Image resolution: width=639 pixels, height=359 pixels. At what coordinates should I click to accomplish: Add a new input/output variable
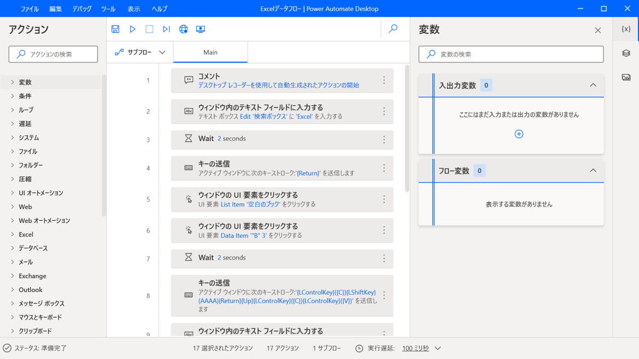519,134
